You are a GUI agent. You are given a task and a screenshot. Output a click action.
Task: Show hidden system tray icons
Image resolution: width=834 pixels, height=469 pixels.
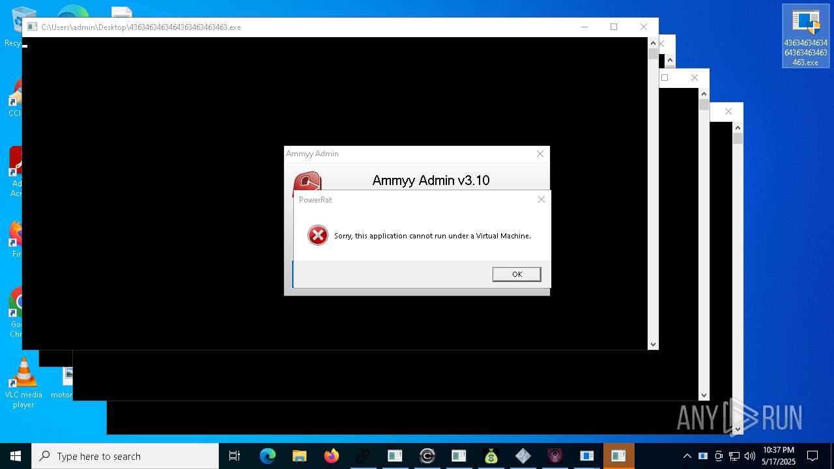(687, 456)
